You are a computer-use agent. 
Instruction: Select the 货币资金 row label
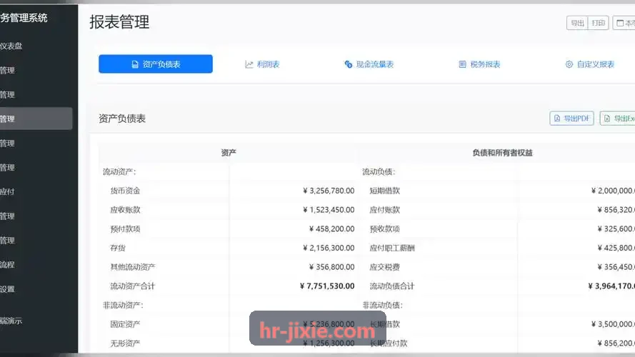(x=125, y=191)
